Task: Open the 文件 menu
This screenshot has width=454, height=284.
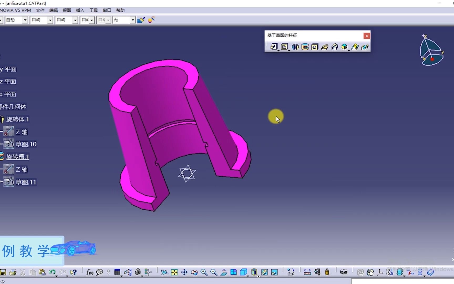Action: tap(40, 10)
